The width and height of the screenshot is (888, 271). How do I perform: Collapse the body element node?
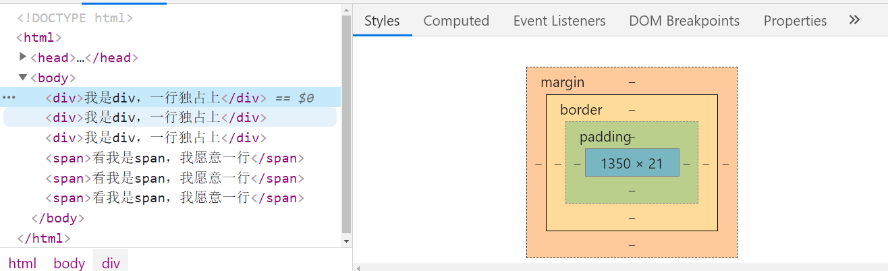point(23,77)
